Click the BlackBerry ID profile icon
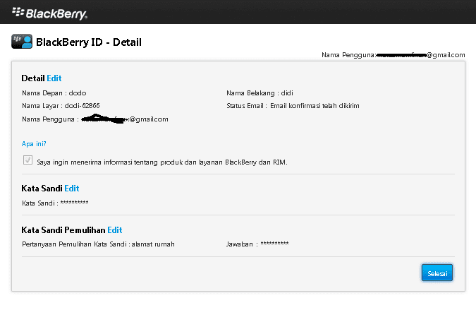 [22, 42]
